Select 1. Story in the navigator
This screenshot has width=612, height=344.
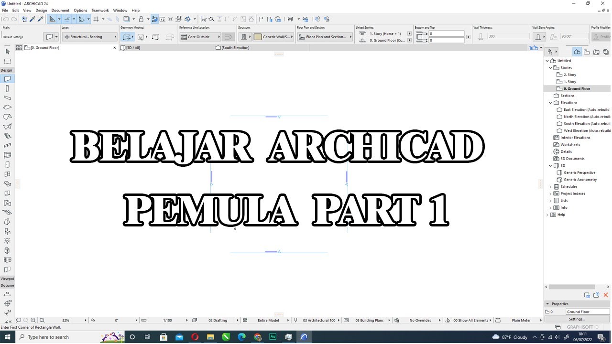570,82
